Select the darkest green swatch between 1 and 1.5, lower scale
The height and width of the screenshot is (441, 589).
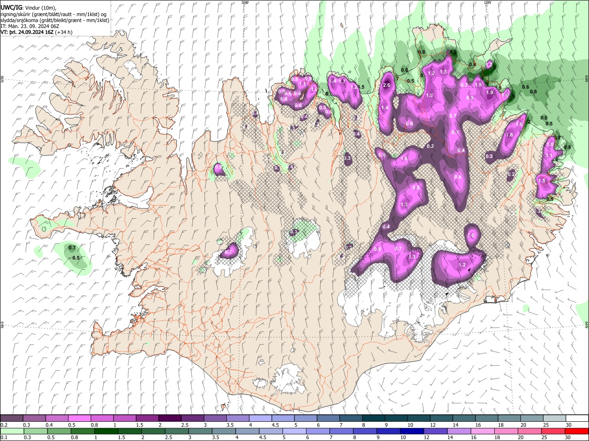106,431
